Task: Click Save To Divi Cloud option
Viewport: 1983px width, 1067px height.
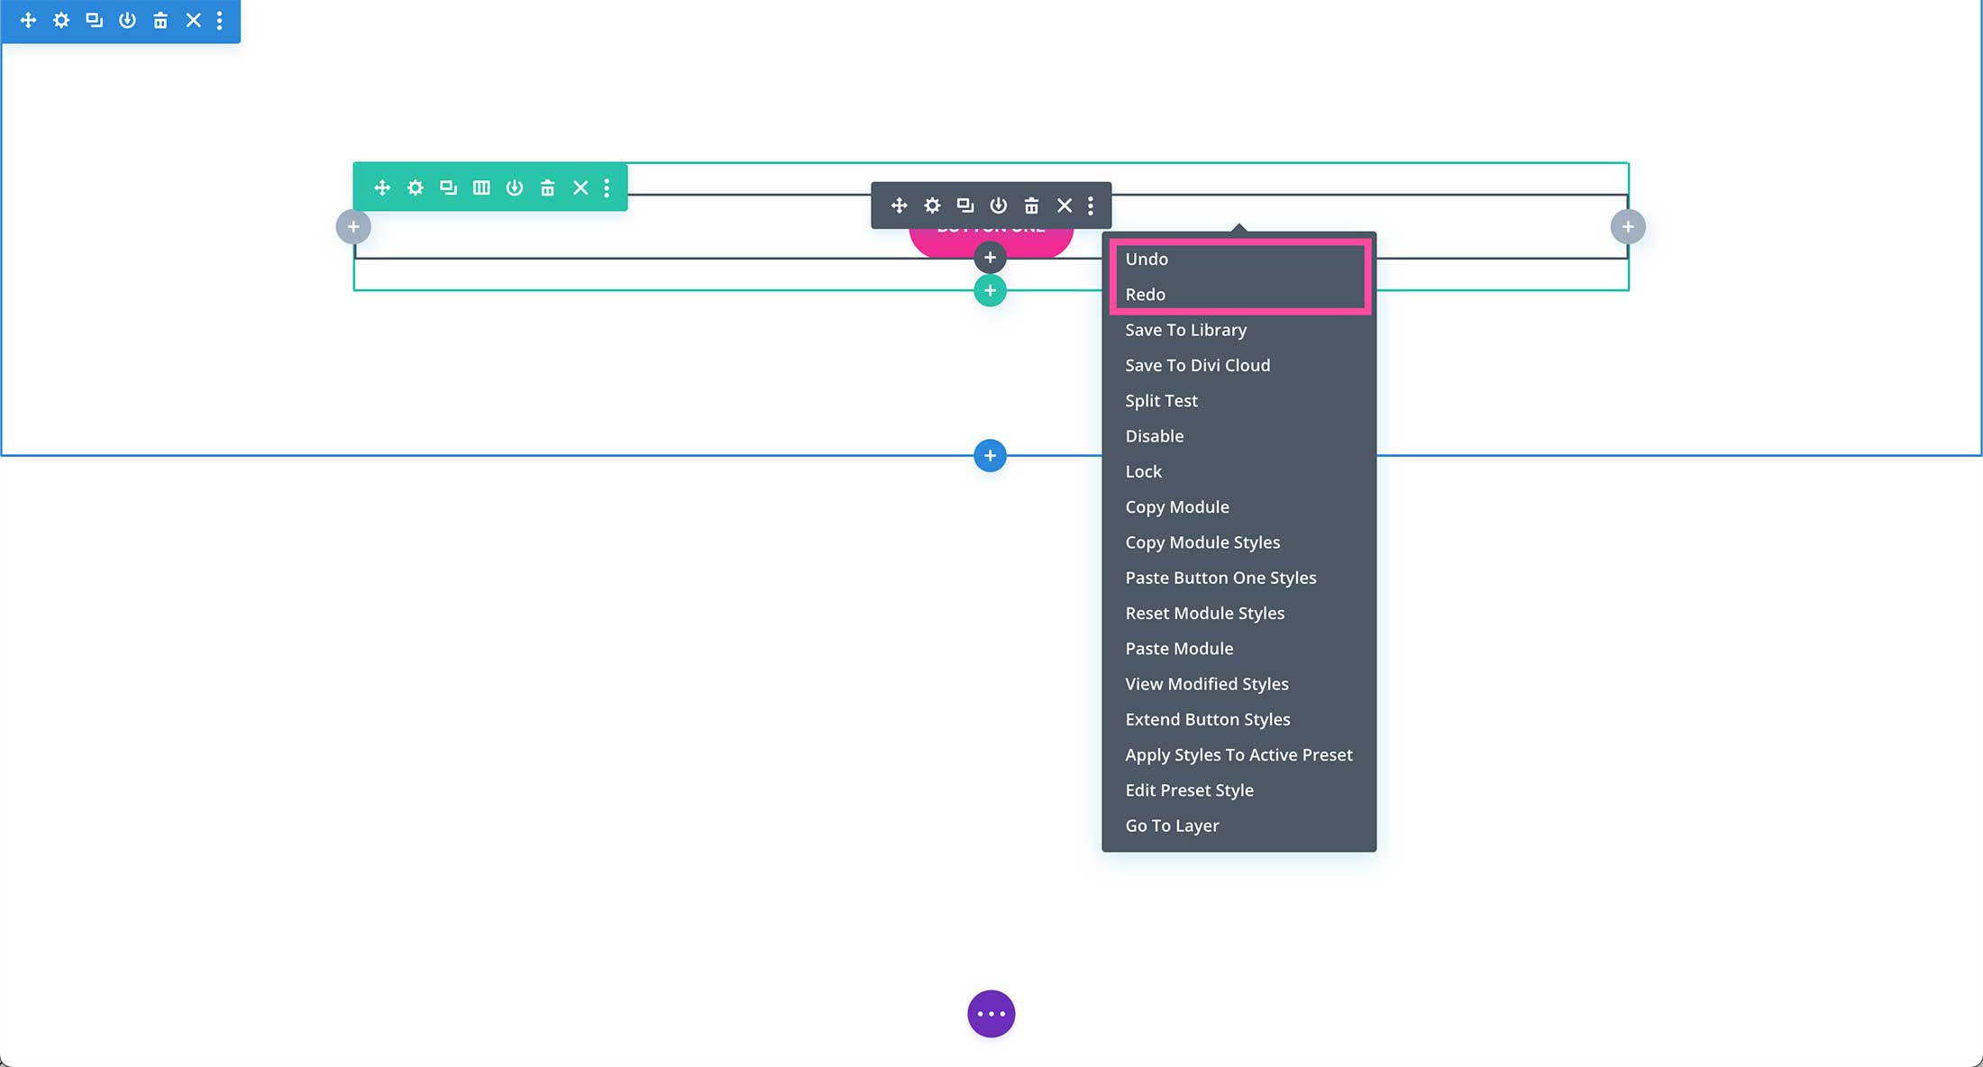Action: [x=1197, y=365]
